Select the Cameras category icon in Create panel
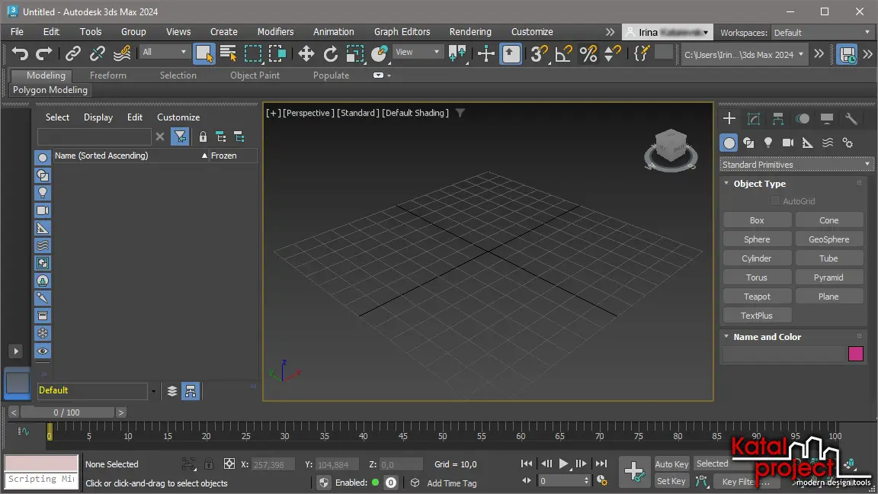 pyautogui.click(x=788, y=143)
